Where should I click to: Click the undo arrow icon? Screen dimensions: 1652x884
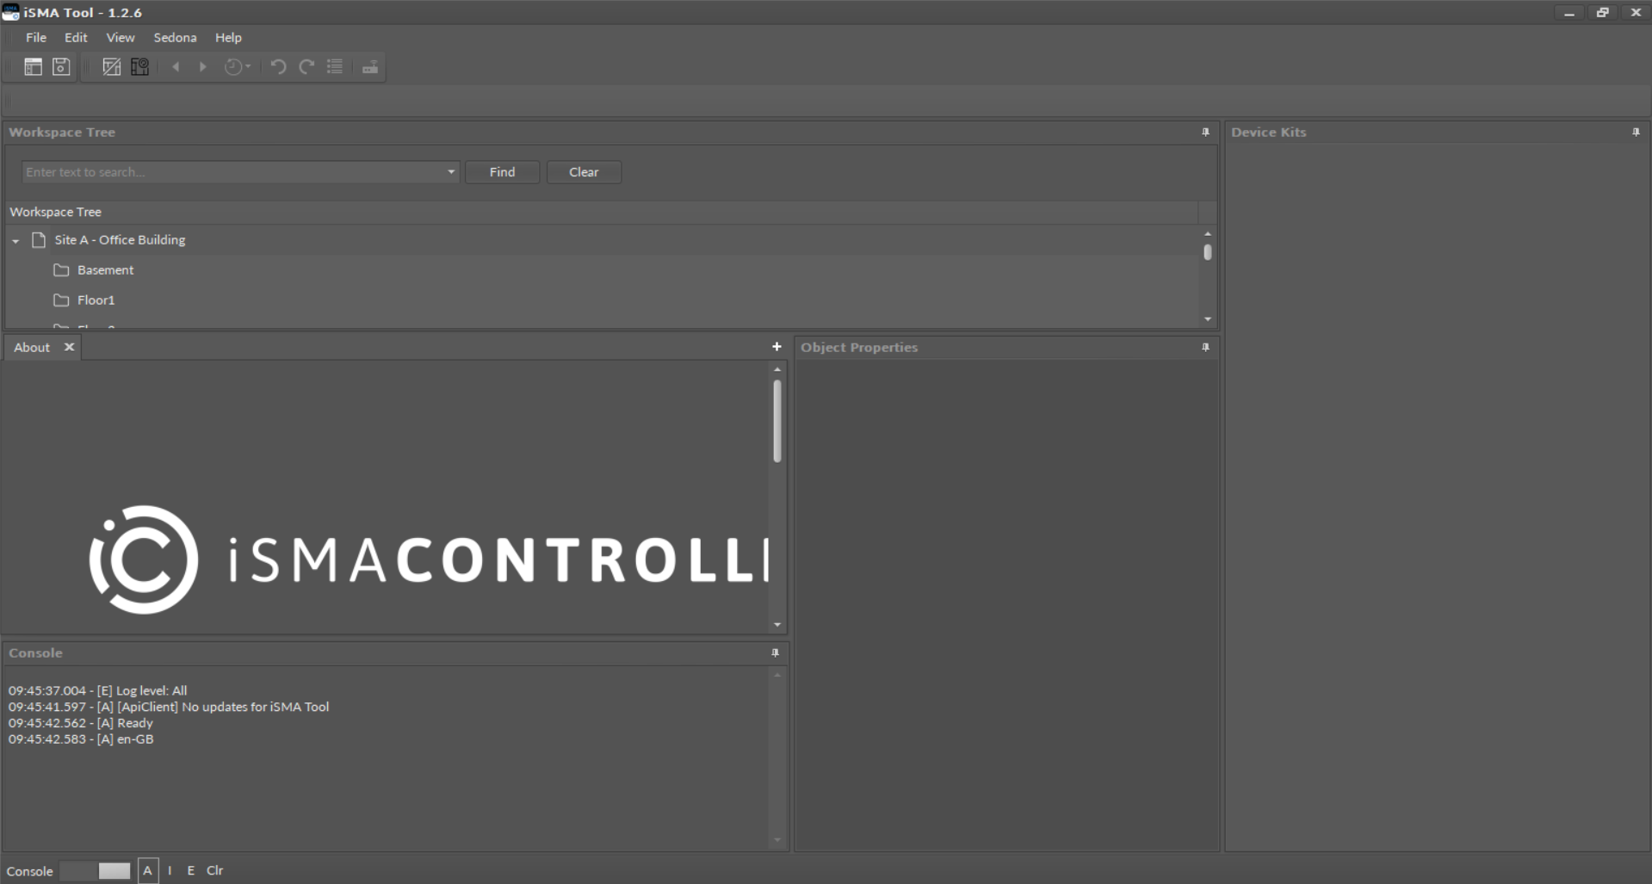click(x=278, y=67)
